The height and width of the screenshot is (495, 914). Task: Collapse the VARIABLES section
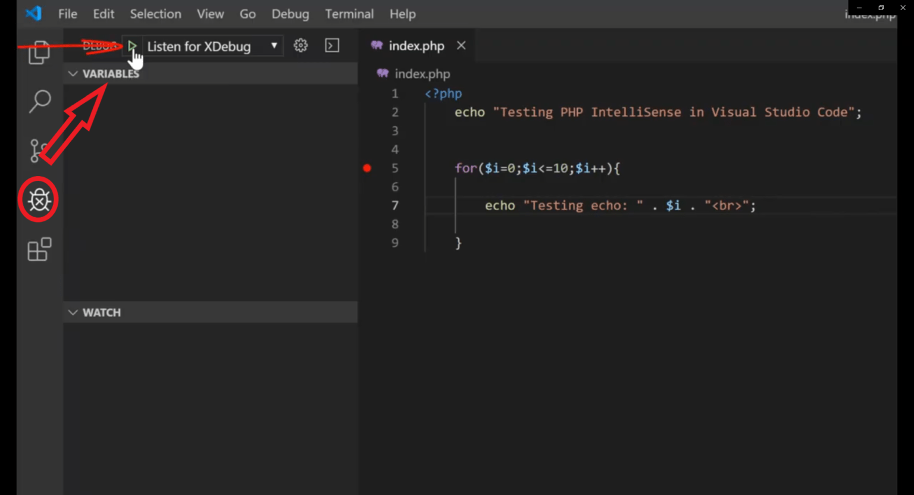click(73, 73)
